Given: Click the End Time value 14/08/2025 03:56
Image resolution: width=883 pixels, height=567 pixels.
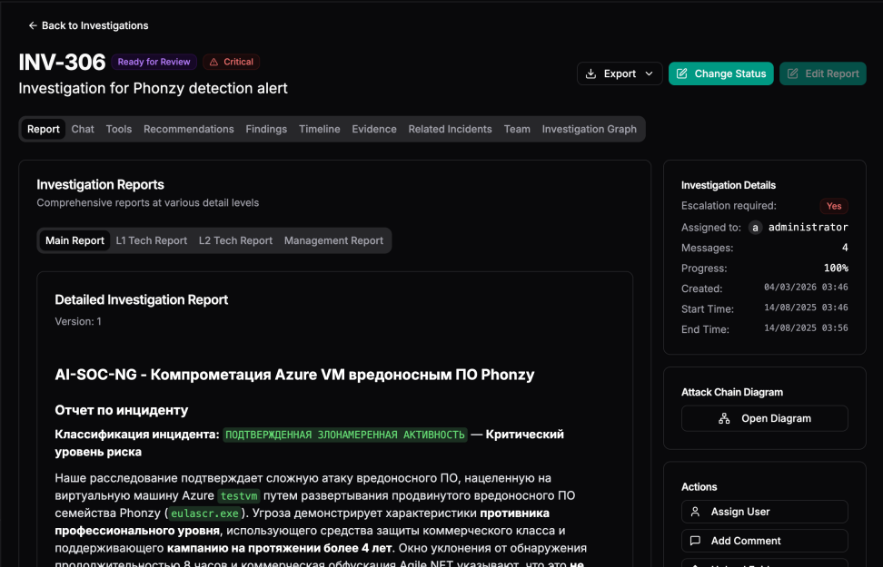Looking at the screenshot, I should pos(806,327).
